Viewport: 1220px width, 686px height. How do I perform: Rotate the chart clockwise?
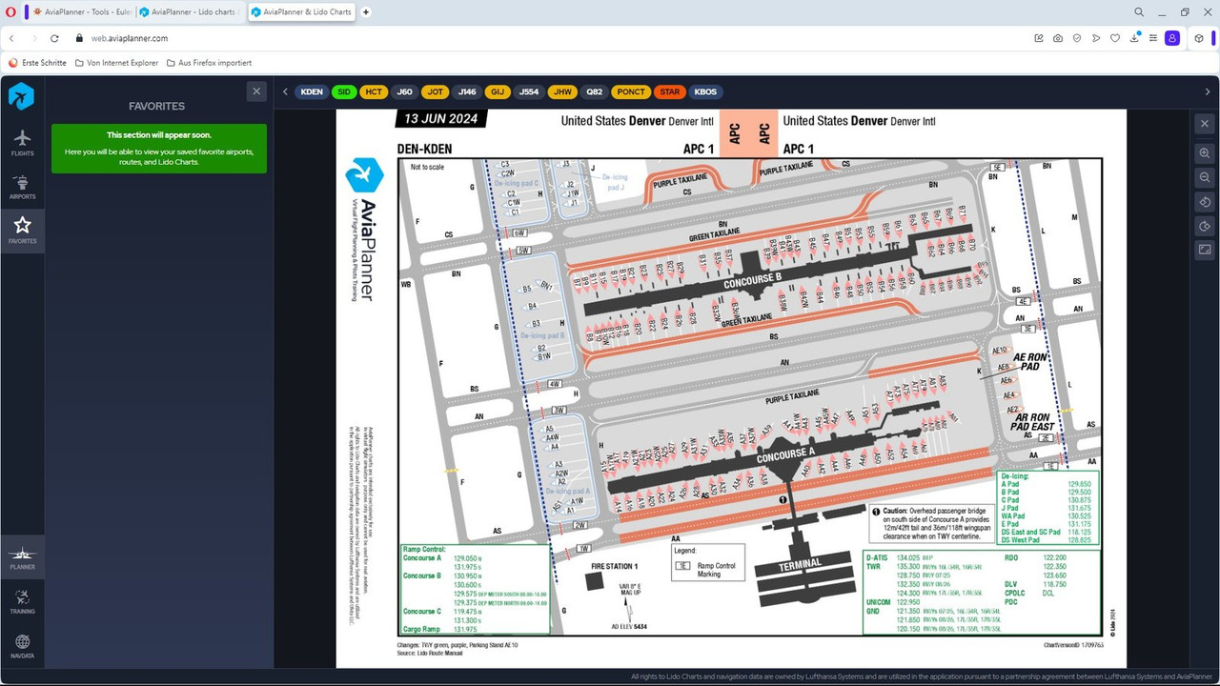click(x=1205, y=226)
